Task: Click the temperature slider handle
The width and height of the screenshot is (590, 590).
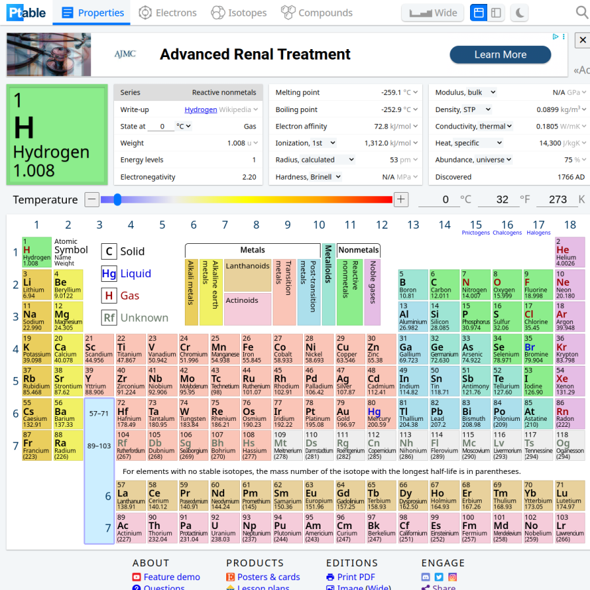Action: click(x=117, y=199)
